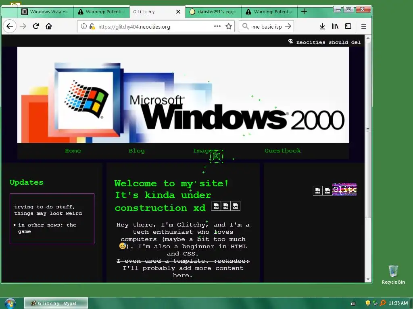413x309 pixels.
Task: Open the Images link
Action: click(205, 151)
